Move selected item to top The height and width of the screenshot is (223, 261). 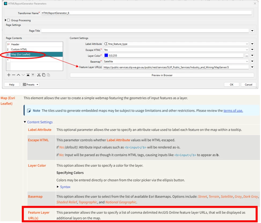(x=28, y=75)
